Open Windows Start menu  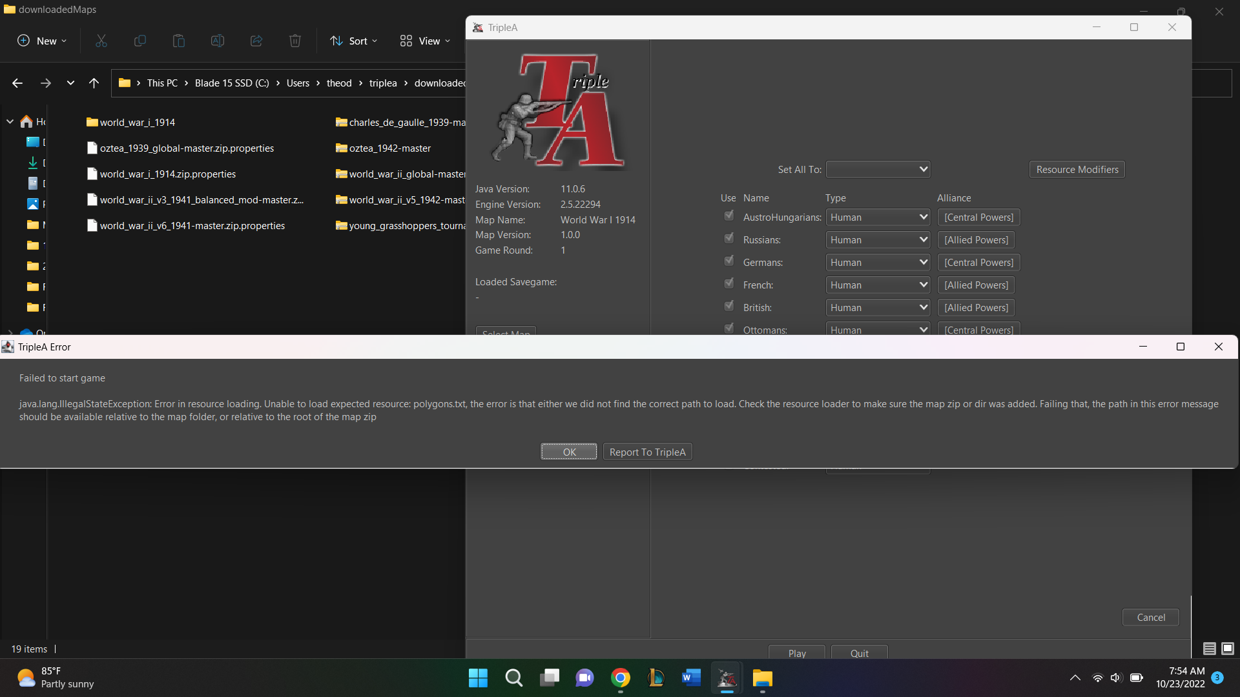coord(478,678)
